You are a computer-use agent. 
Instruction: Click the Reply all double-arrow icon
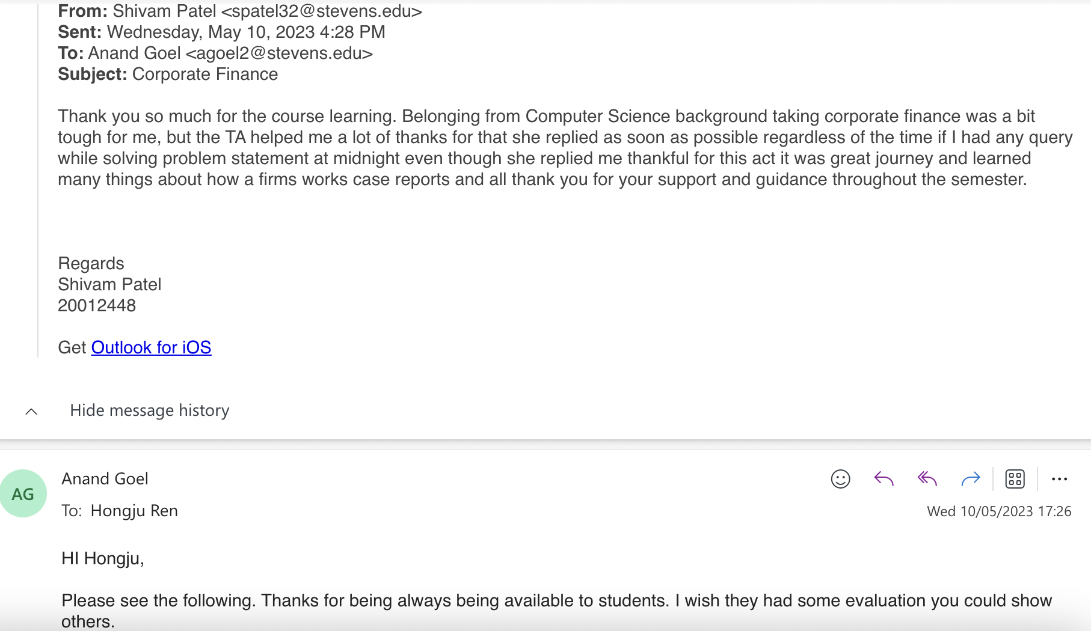pyautogui.click(x=927, y=479)
